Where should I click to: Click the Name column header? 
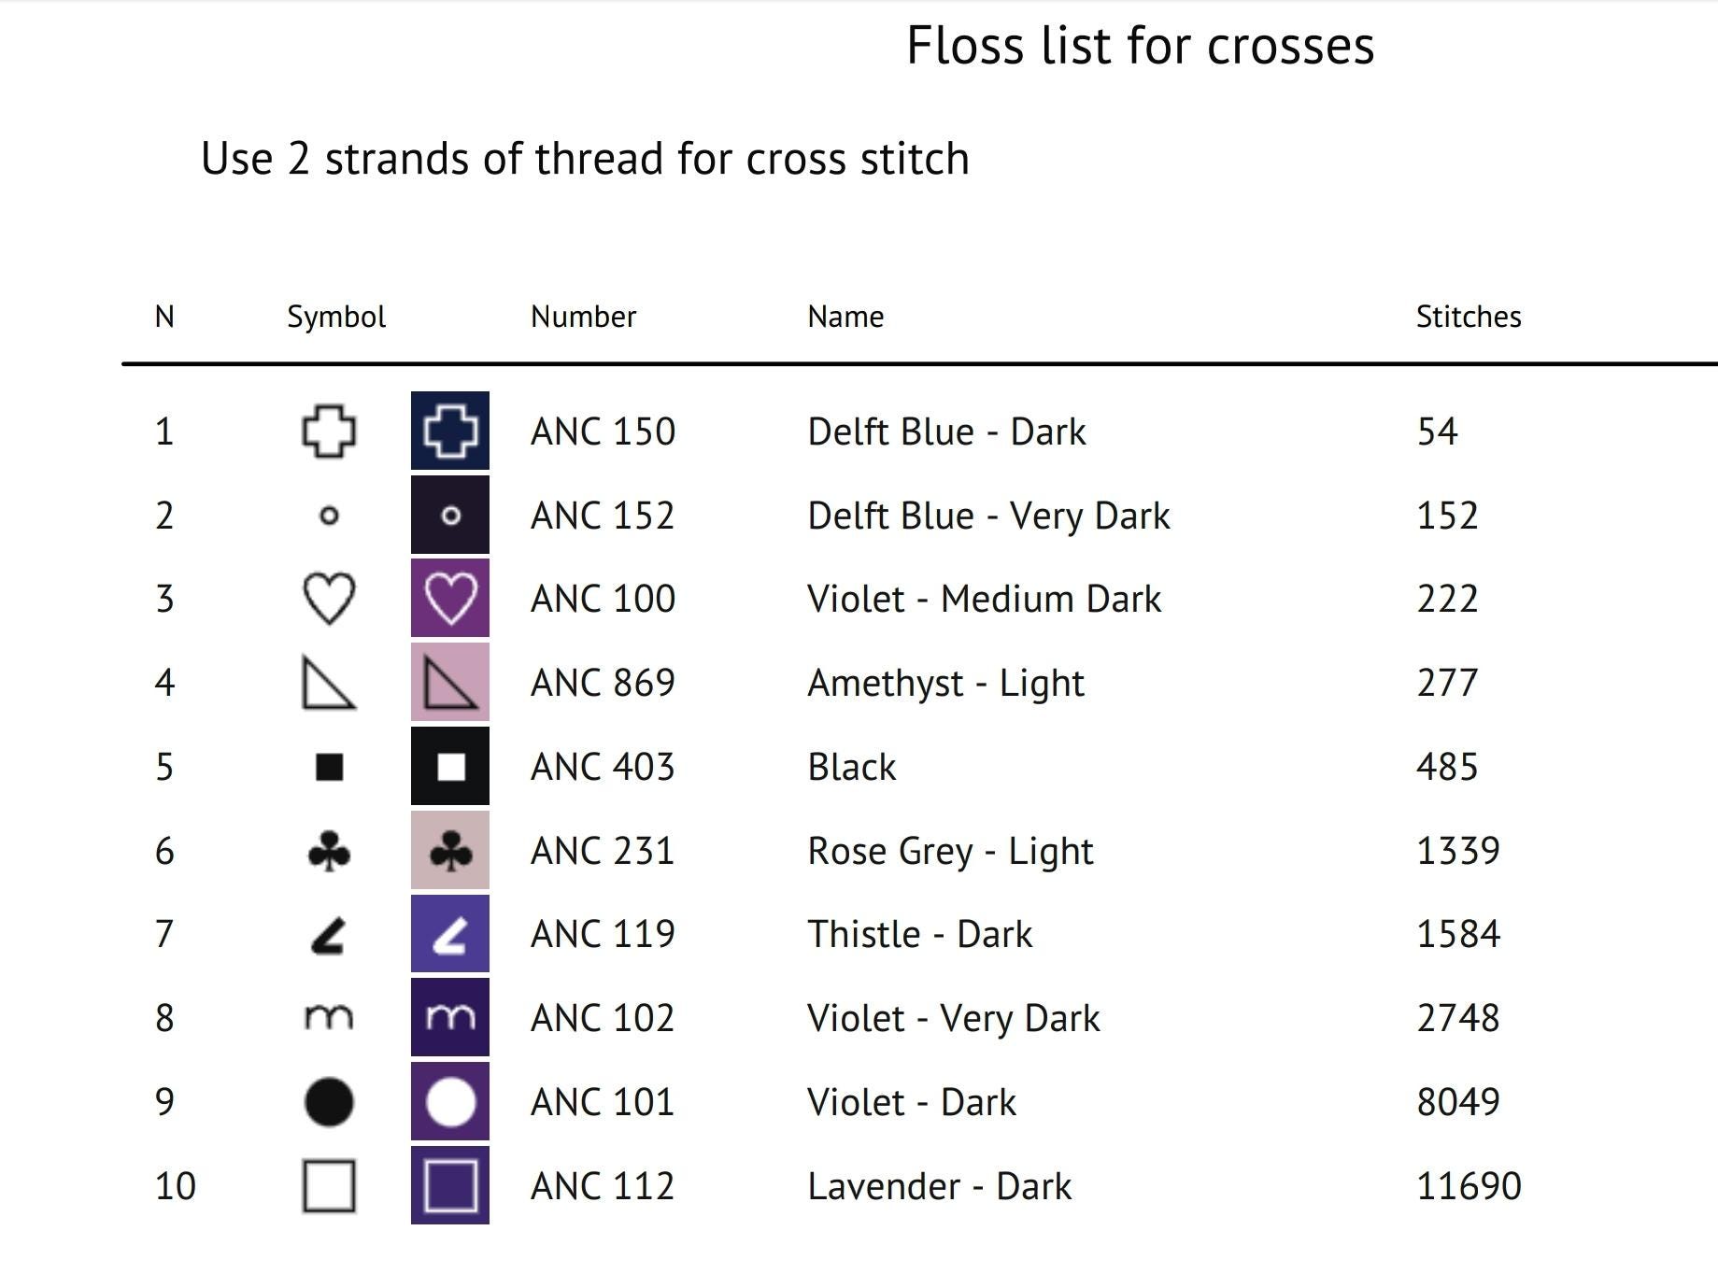pos(845,317)
